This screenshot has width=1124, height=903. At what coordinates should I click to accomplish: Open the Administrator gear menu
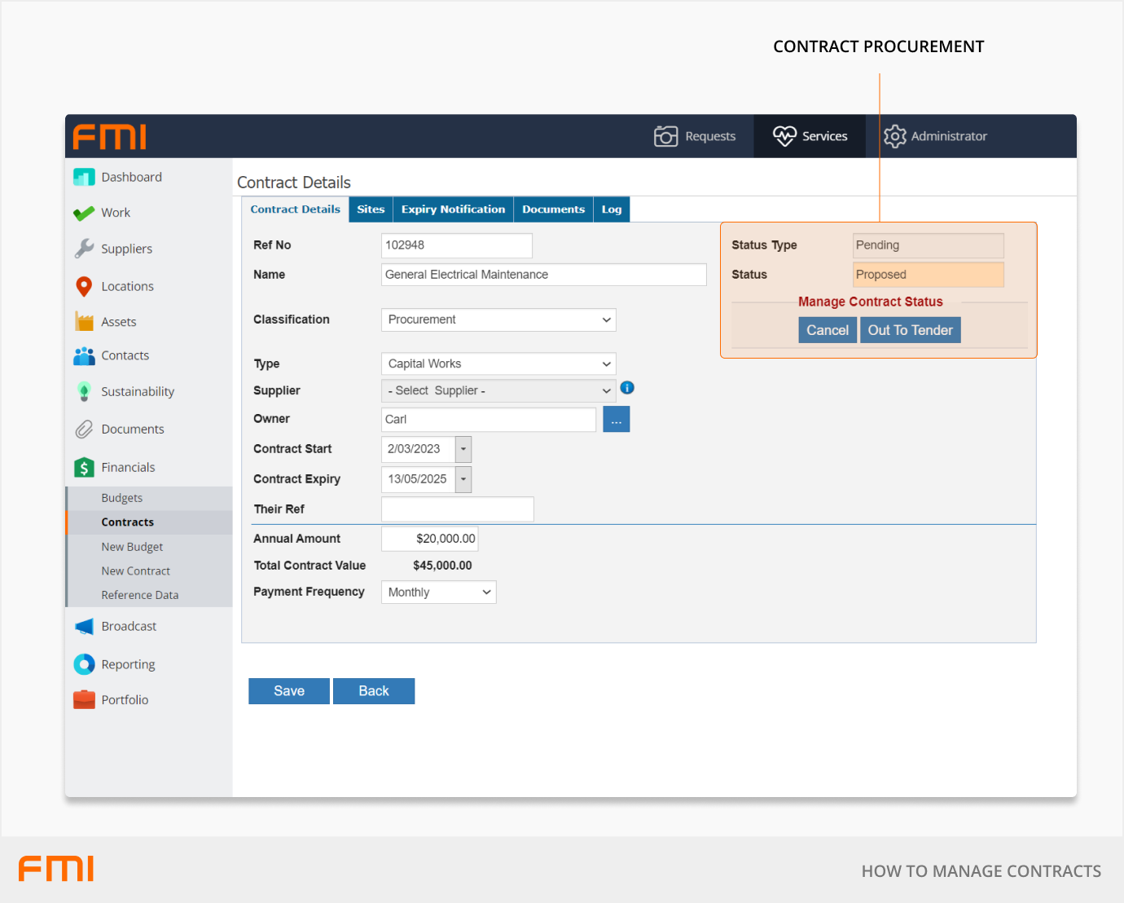pyautogui.click(x=894, y=136)
